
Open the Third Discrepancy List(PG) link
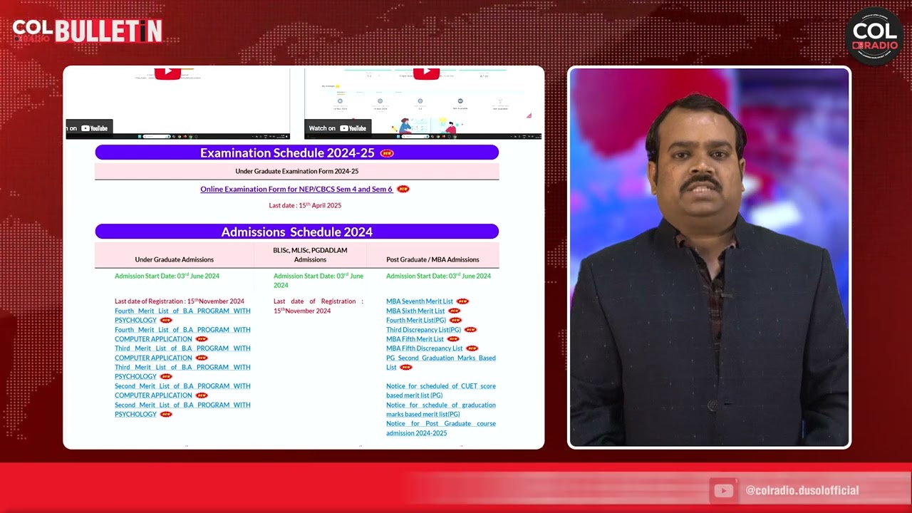423,330
